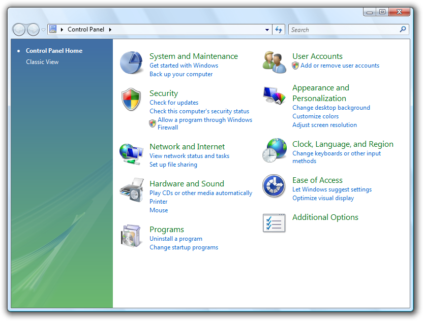Image resolution: width=423 pixels, height=321 pixels.
Task: Expand the arrow after Control Panel in breadcrumb
Action: pos(110,29)
